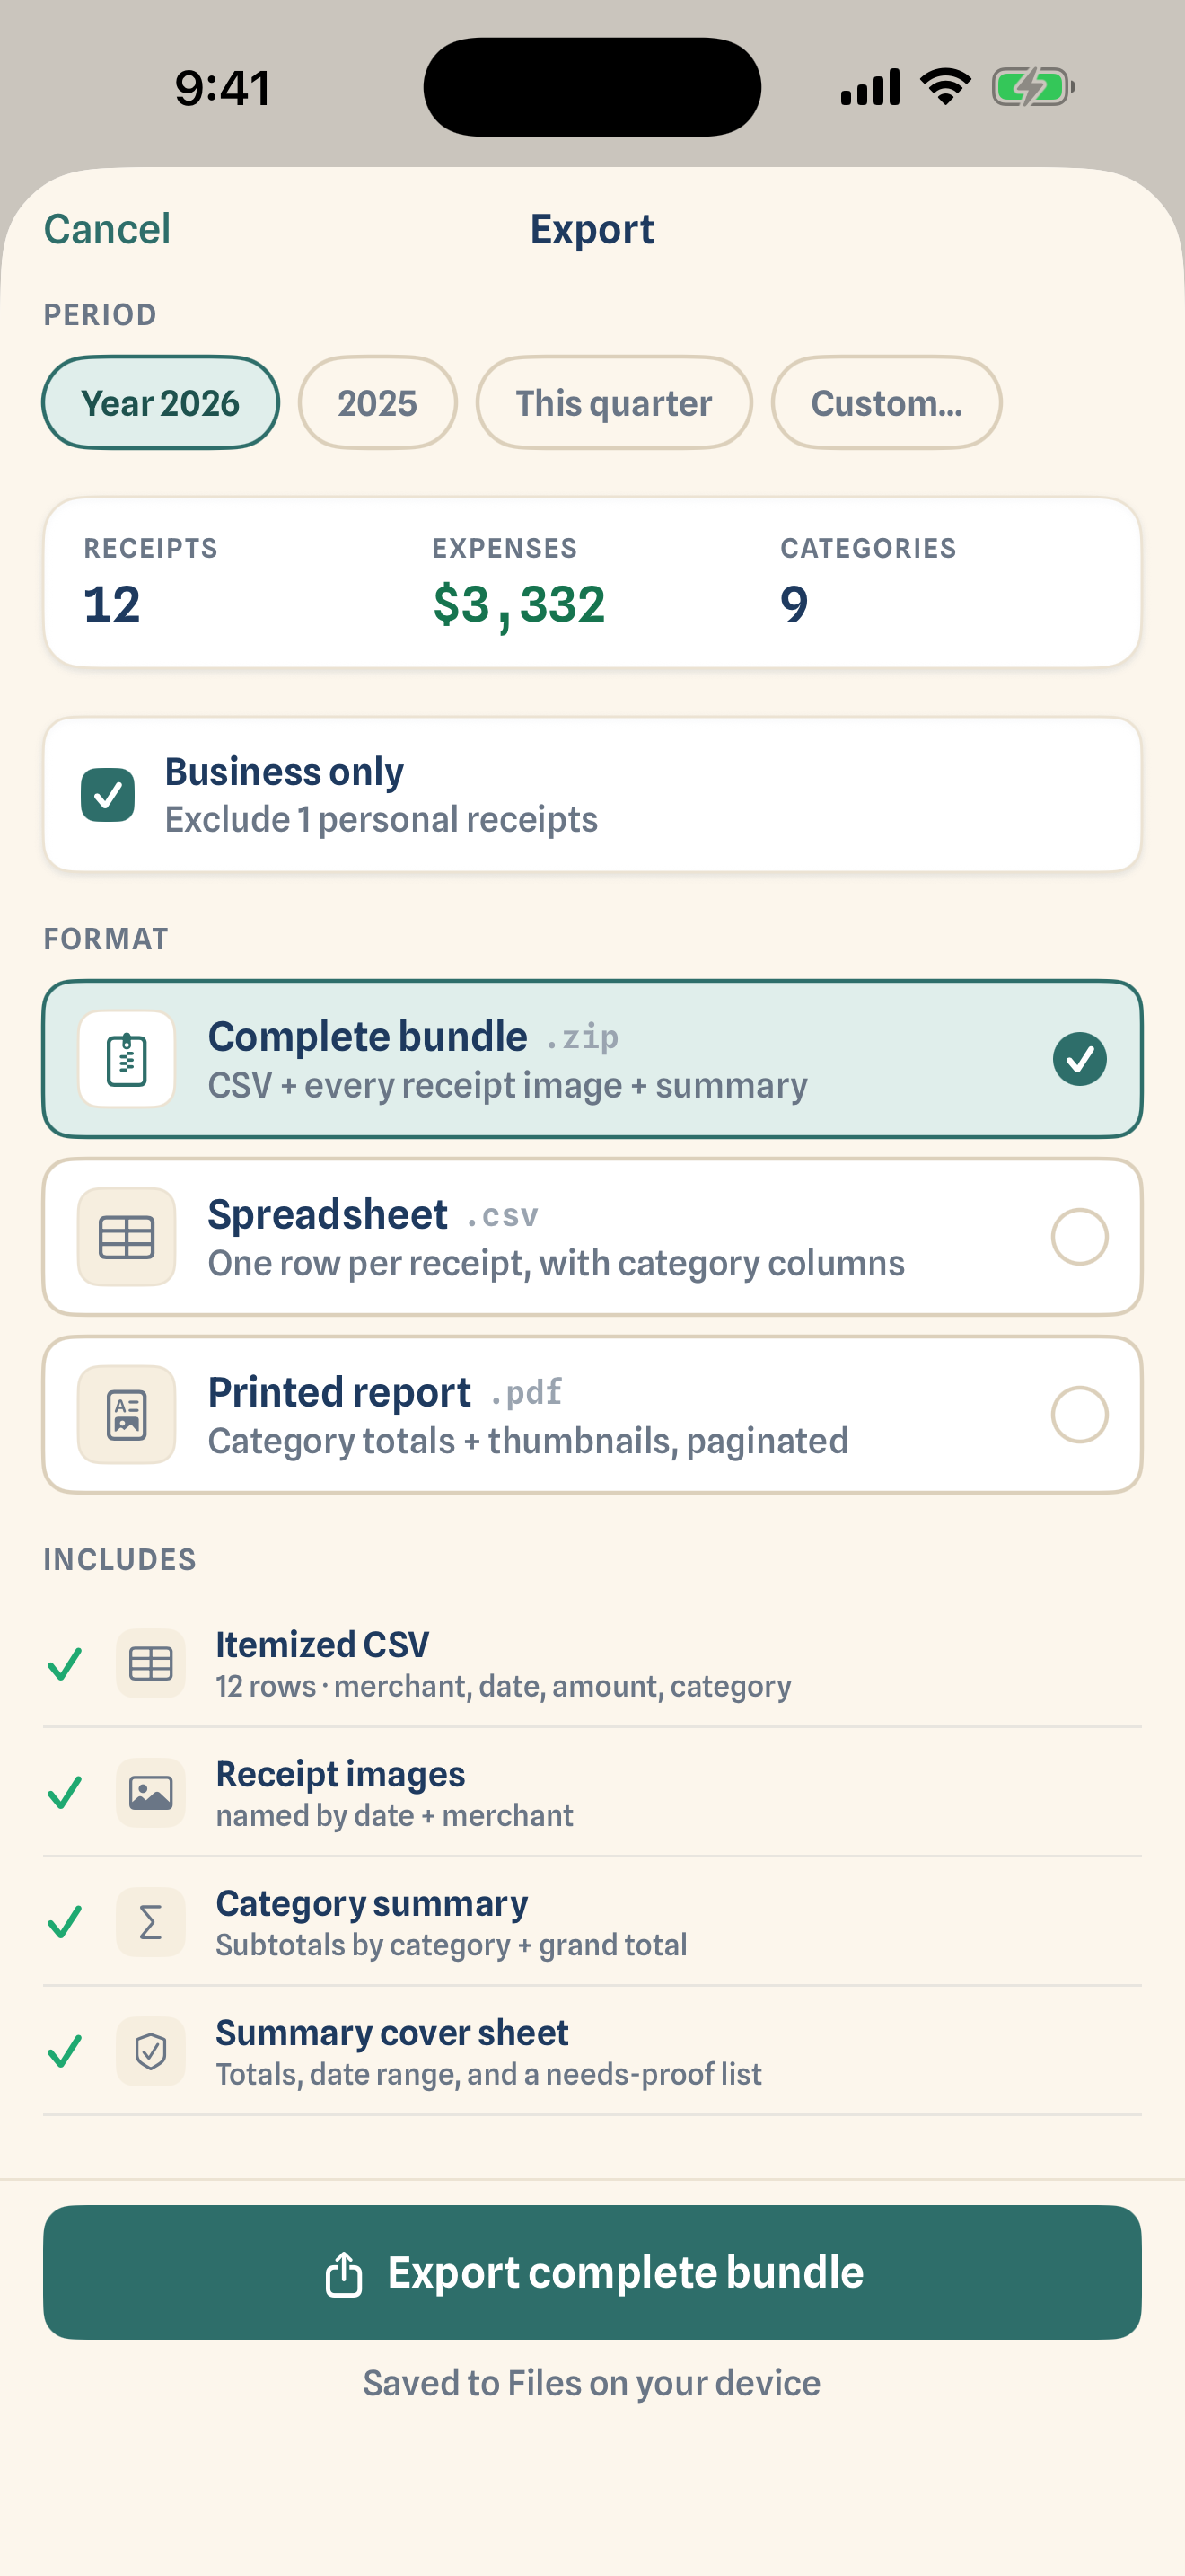Tap the Wi-Fi status icon

click(945, 87)
